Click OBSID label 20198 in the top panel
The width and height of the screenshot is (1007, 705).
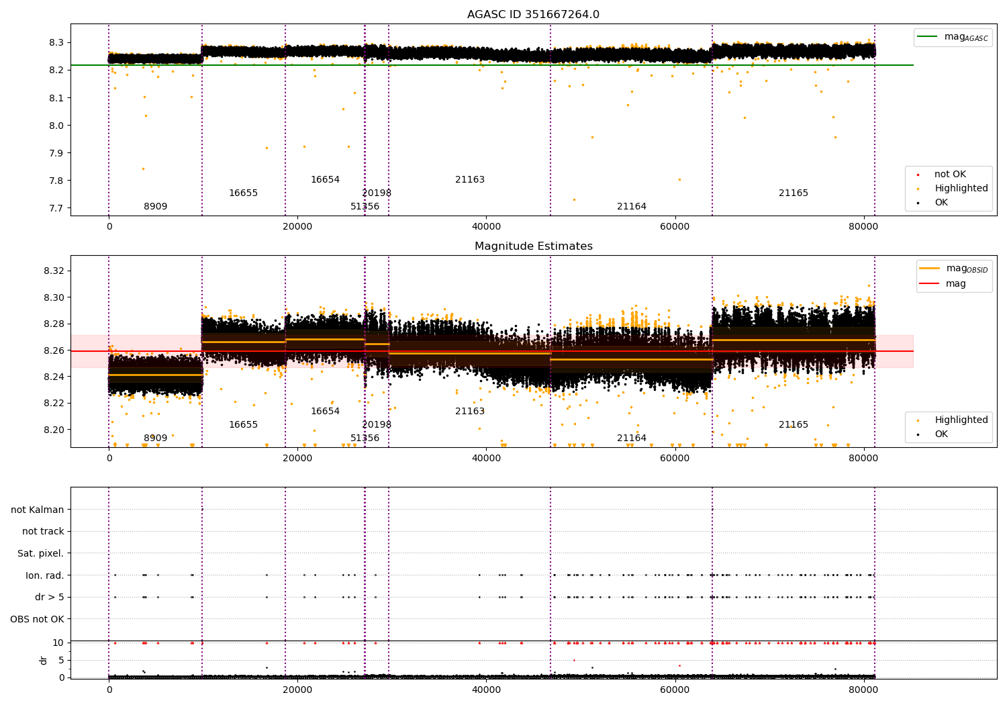(377, 193)
